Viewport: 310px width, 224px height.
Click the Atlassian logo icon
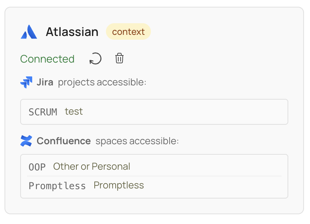(x=29, y=32)
